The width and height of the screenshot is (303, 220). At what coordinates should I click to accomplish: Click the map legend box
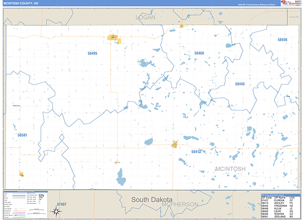[25, 204]
